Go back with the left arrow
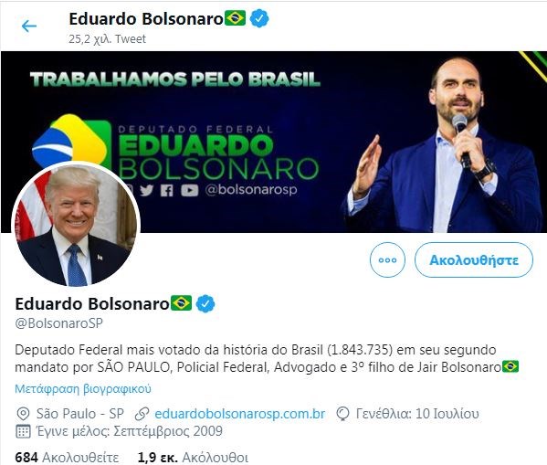Screen dimensions: 547x465 coord(29,26)
